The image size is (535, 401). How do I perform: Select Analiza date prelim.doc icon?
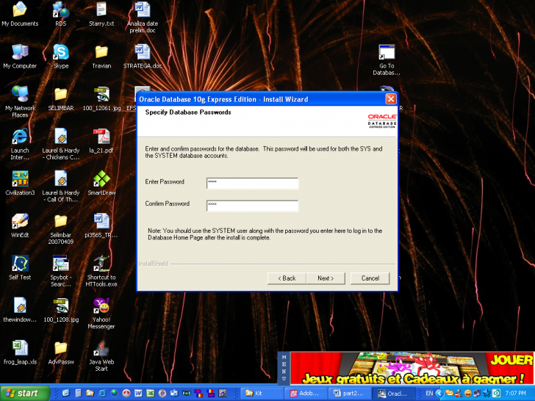coord(143,17)
